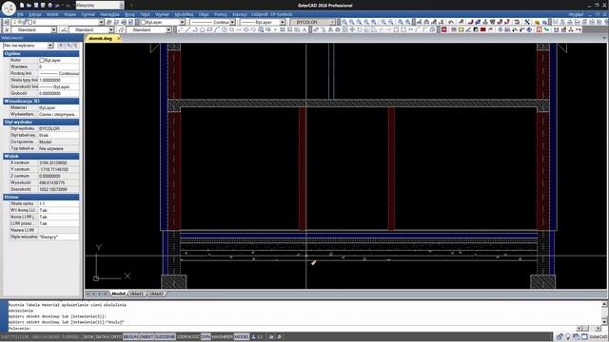Select the Mirror modify tool

[x=331, y=29]
